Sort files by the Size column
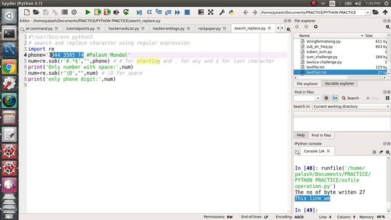The height and width of the screenshot is (220, 391). click(369, 35)
